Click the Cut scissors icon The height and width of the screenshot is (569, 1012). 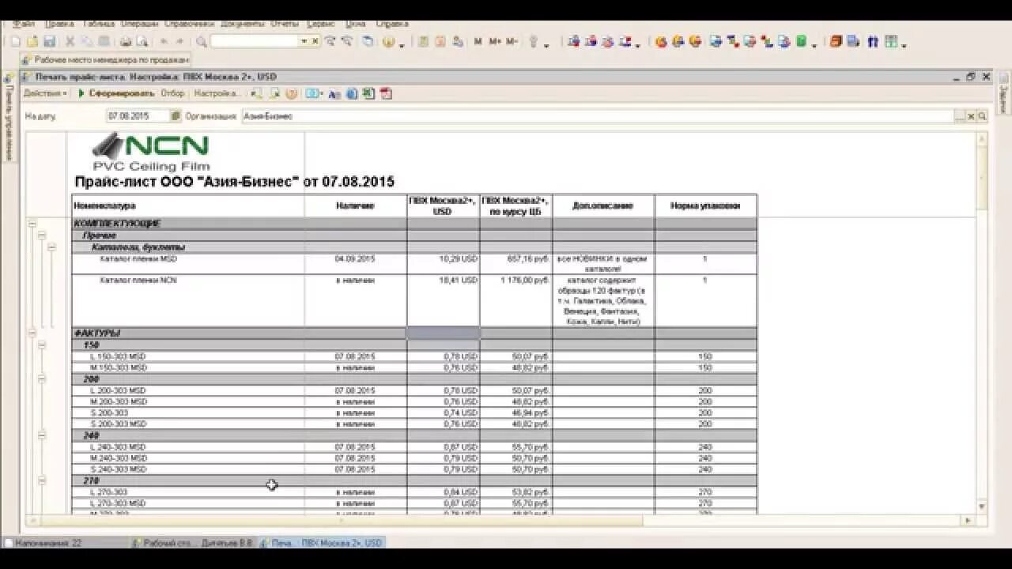[x=70, y=41]
